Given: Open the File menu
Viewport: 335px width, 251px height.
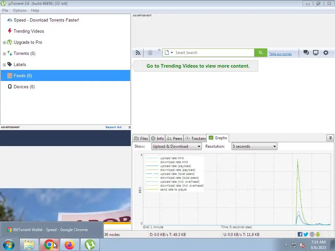Looking at the screenshot, I should [5, 10].
